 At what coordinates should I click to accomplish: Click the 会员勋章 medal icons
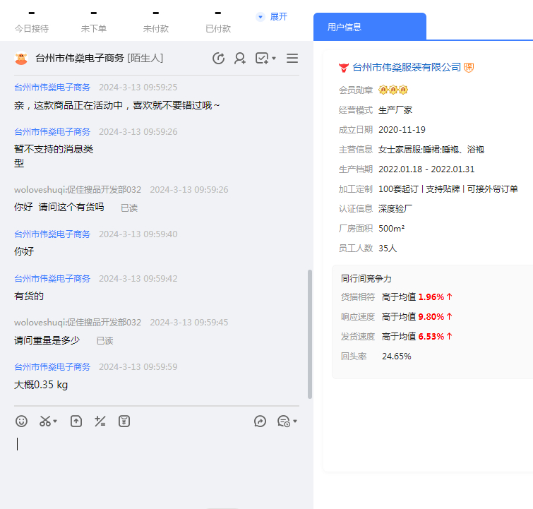click(393, 90)
